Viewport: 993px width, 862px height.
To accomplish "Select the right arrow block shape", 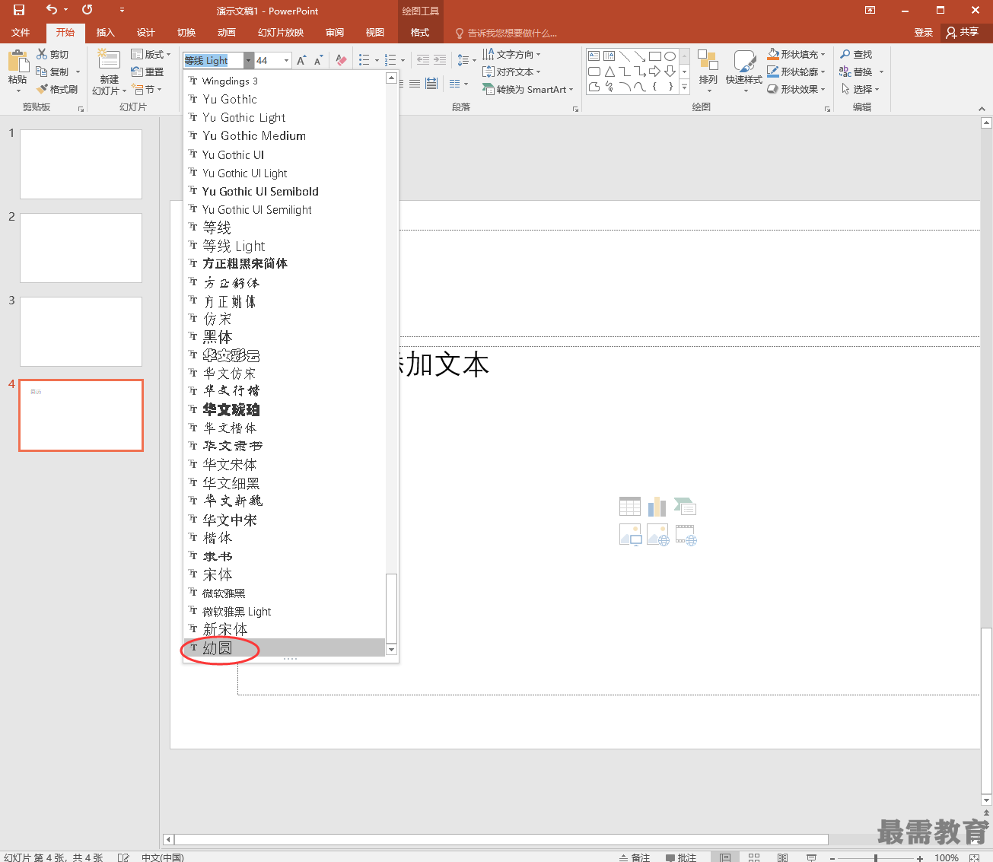I will pos(654,72).
